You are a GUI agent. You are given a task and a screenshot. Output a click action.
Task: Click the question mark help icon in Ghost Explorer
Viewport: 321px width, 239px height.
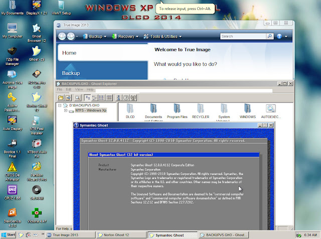click(126, 98)
